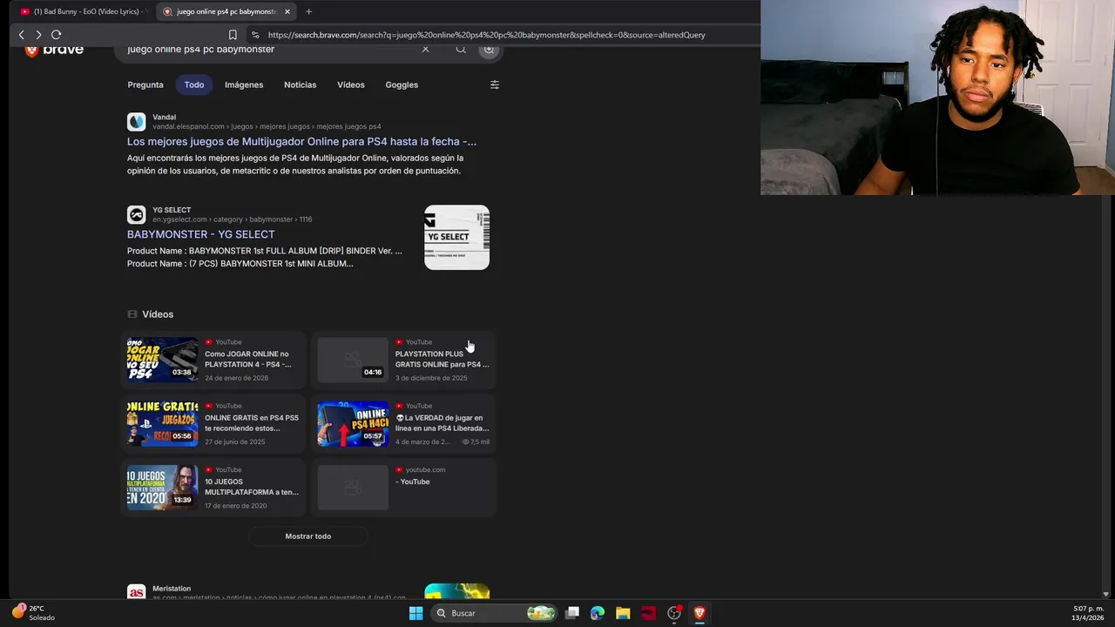Click the Vídeos section heading
Viewport: 1115px width, 627px height.
pos(158,314)
